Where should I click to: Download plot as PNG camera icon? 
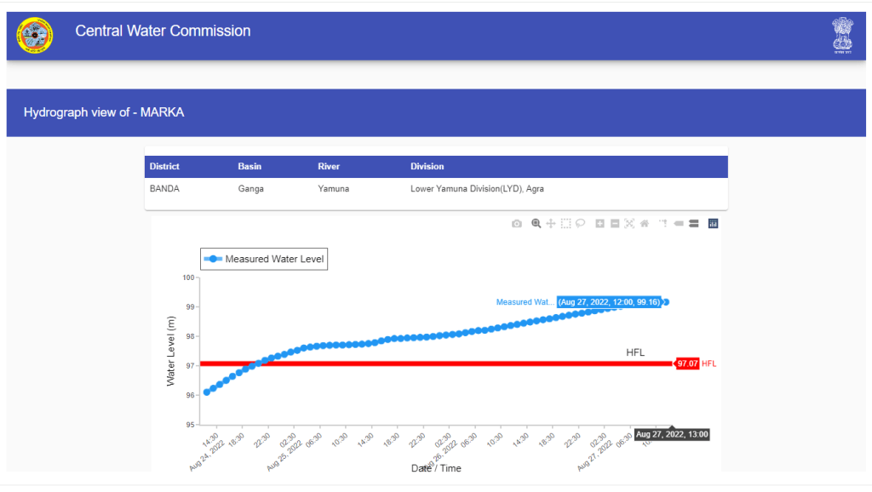(517, 224)
